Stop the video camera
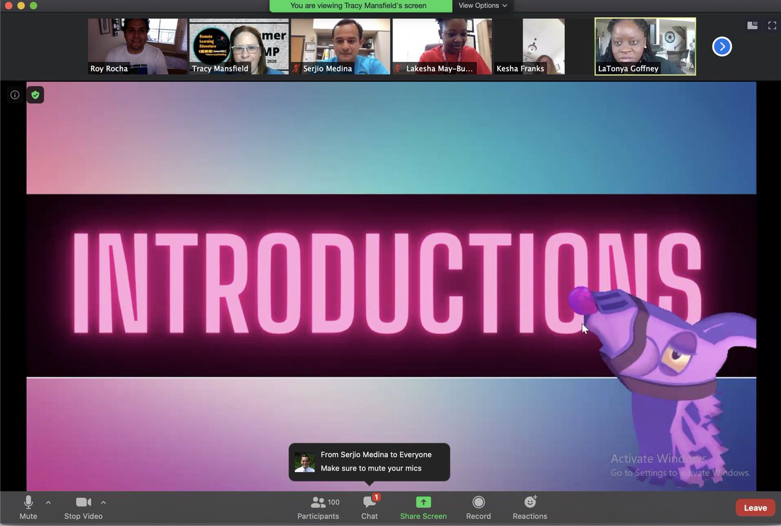The height and width of the screenshot is (526, 781). tap(83, 507)
